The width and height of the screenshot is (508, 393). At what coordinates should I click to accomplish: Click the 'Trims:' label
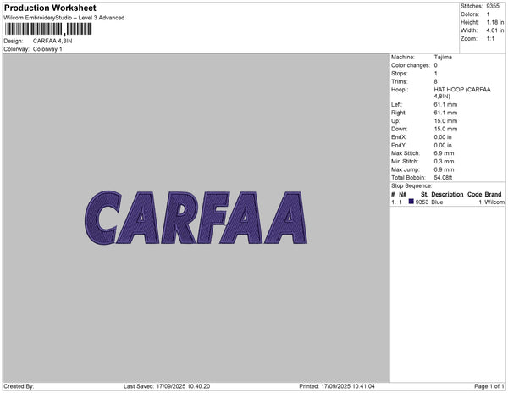click(x=399, y=81)
